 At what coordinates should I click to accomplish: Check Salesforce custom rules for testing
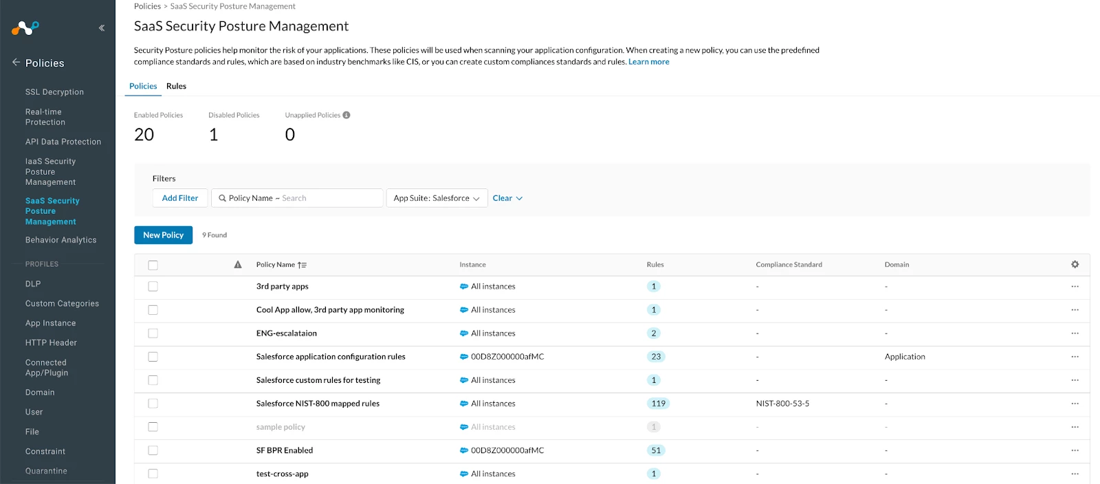pyautogui.click(x=153, y=380)
